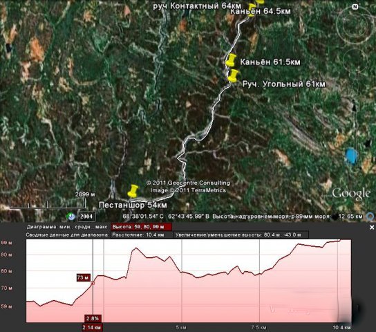Click the Каньён 61.5км yellow pushpin
This screenshot has width=376, height=332.
231,60
